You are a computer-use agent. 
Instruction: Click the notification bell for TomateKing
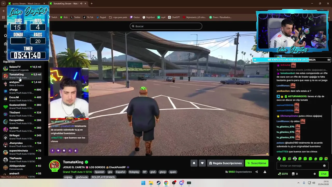pyautogui.click(x=194, y=163)
